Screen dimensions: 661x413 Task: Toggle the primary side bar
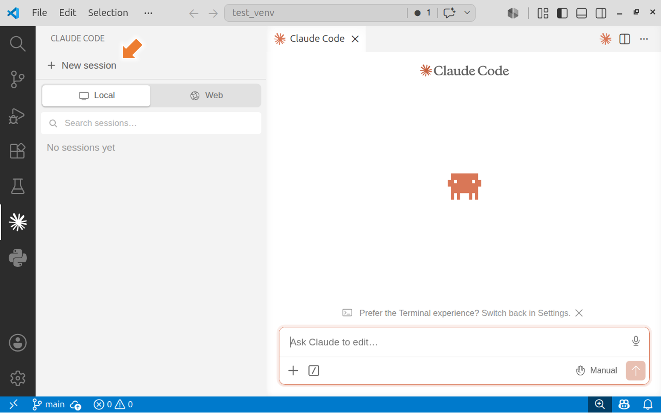coord(562,13)
